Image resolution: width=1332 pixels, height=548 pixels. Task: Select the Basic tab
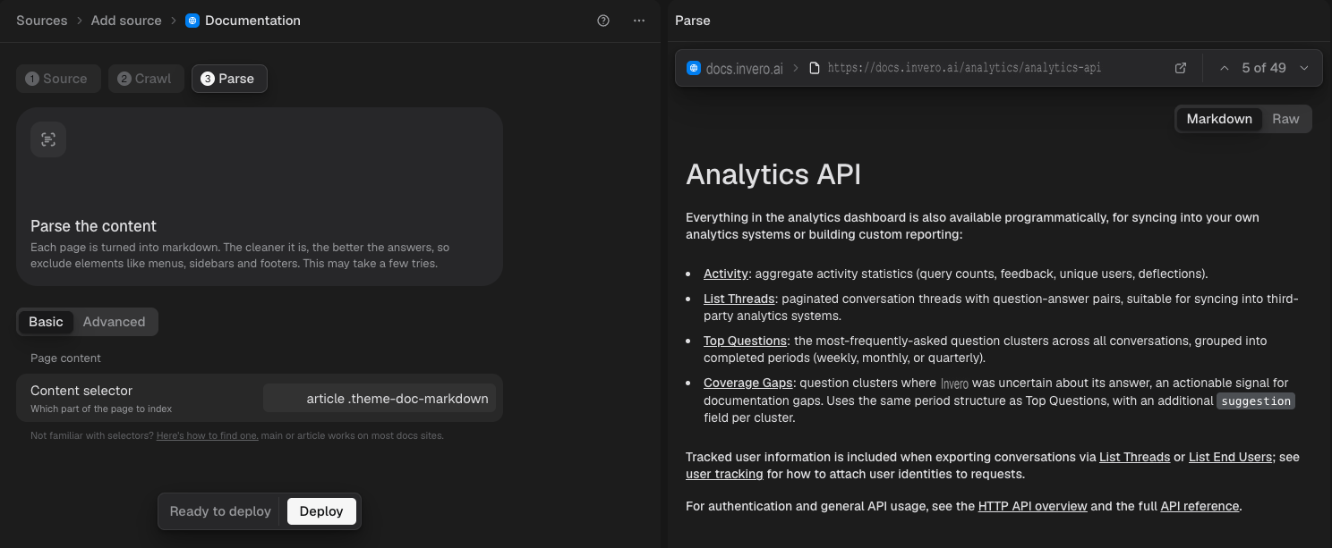(46, 322)
